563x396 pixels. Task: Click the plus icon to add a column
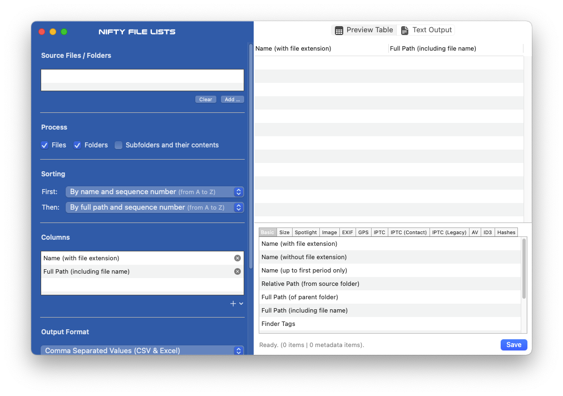click(x=233, y=304)
